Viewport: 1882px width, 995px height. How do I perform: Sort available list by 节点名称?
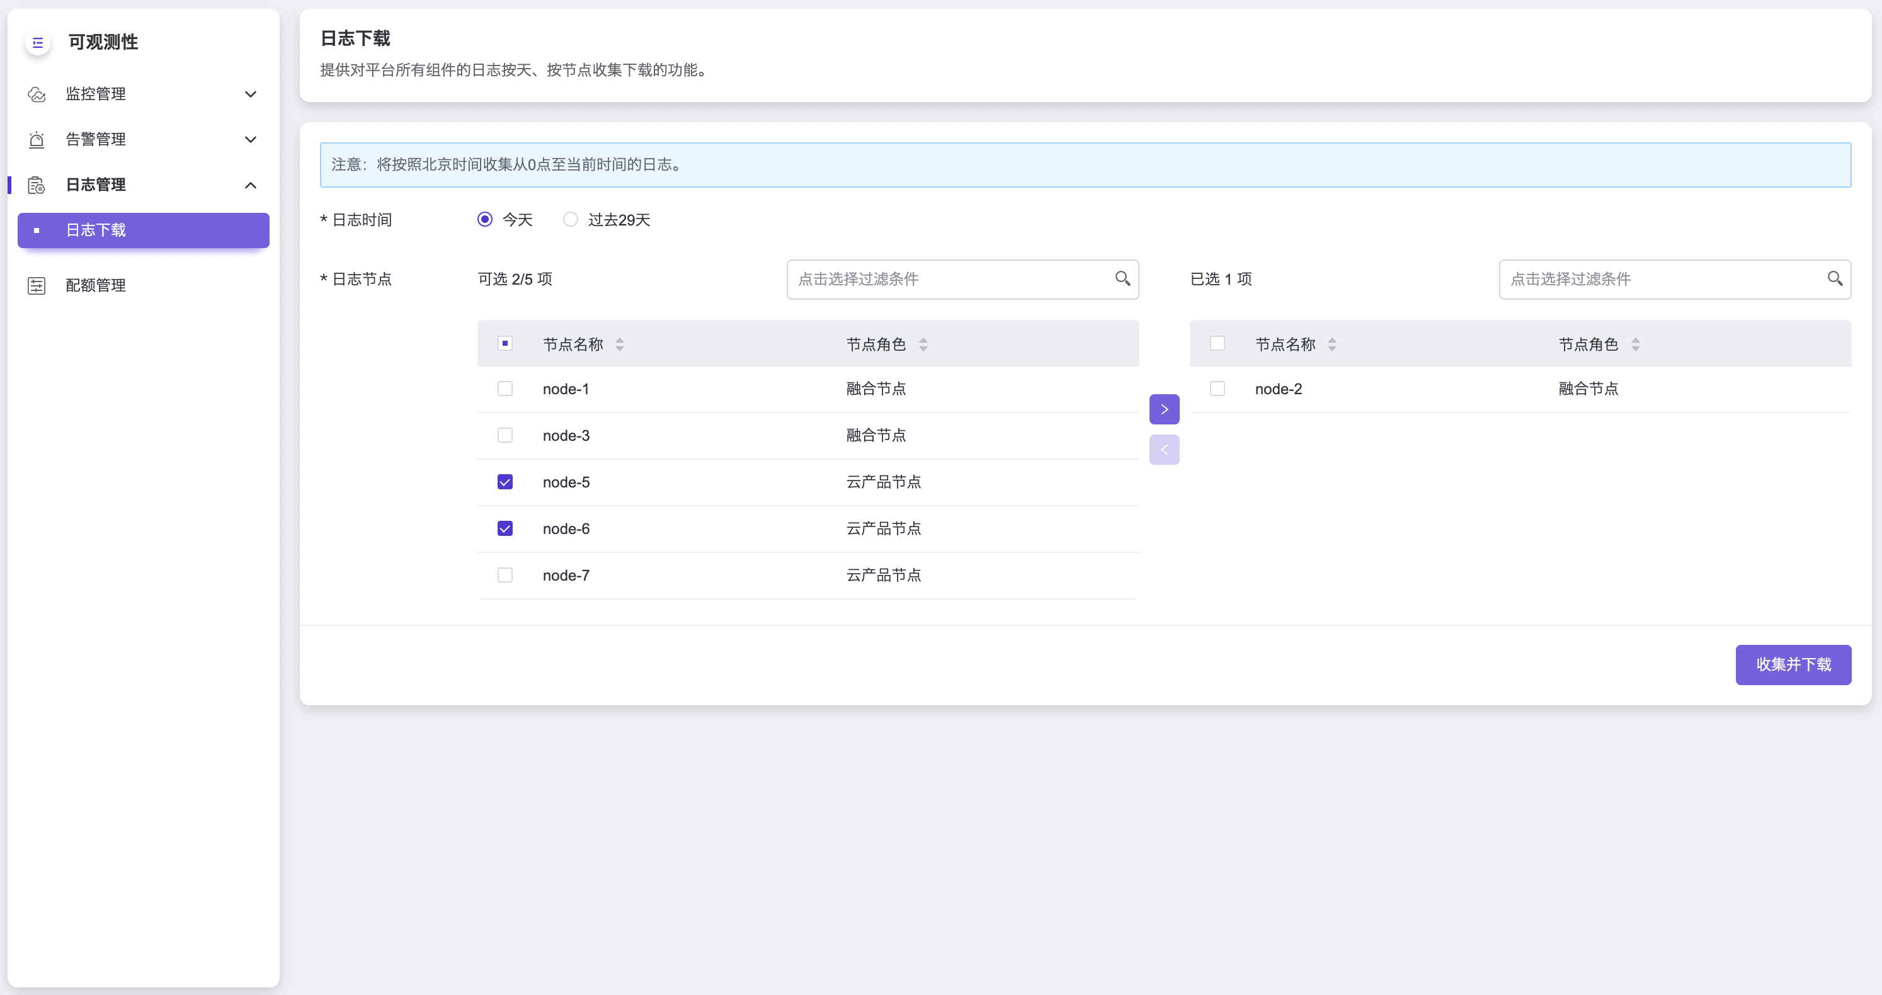click(620, 344)
